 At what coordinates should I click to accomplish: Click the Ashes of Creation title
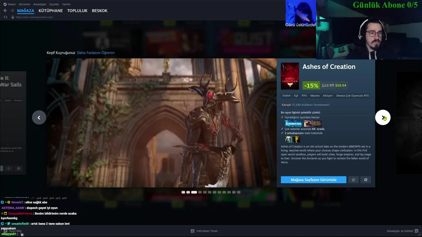coord(329,67)
